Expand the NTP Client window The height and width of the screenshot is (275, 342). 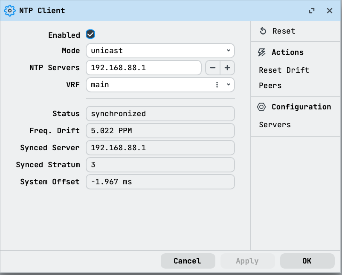(312, 11)
